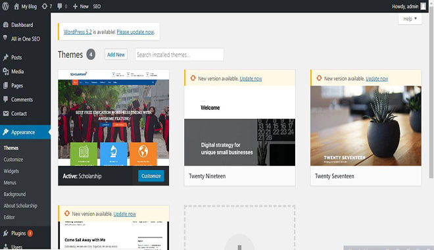This screenshot has width=434, height=250.
Task: Click the update icon on Twenty Seventeen notice
Action: 319,78
